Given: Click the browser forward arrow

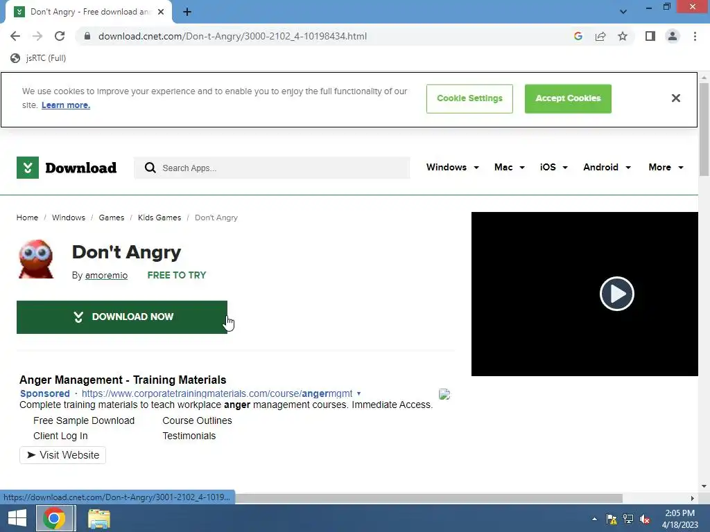Looking at the screenshot, I should 37,36.
